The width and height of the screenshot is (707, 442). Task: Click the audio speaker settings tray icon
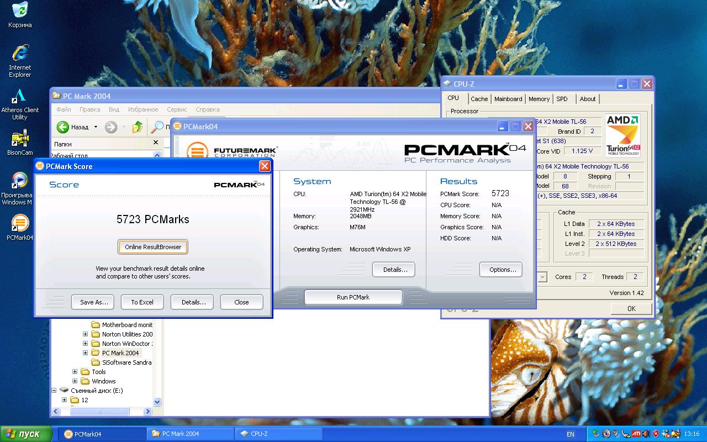(x=616, y=434)
